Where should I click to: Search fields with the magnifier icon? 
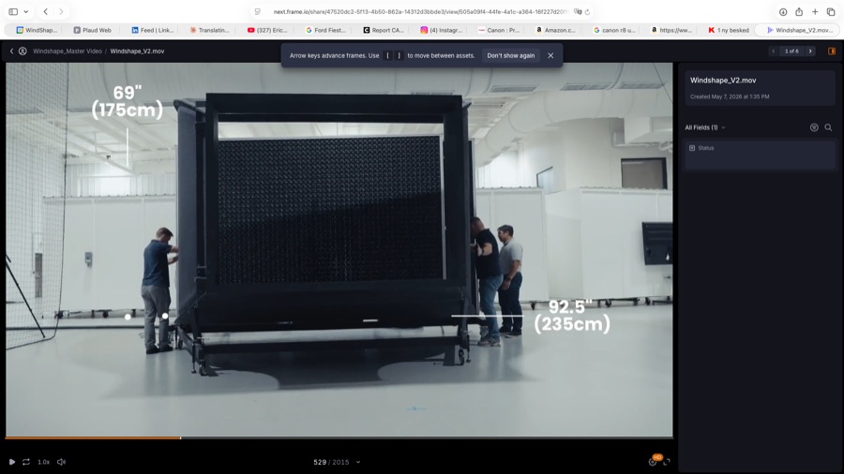coord(828,127)
